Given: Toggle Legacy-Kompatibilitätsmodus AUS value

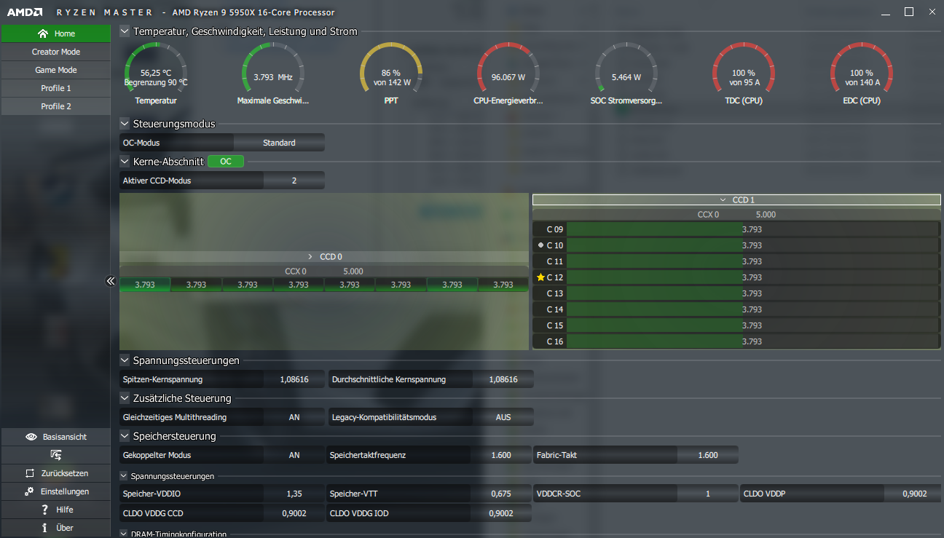Looking at the screenshot, I should 503,417.
